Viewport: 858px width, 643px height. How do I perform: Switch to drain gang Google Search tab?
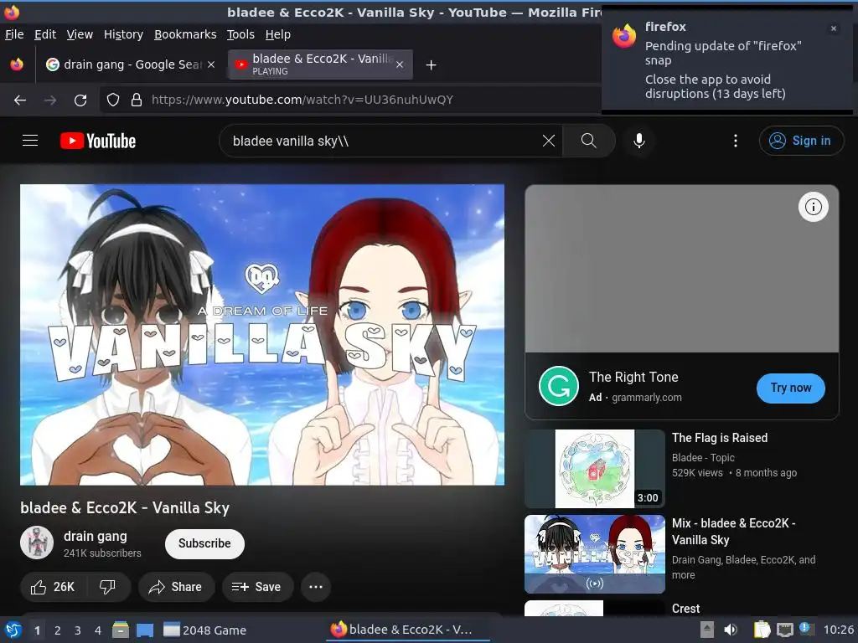[x=130, y=64]
